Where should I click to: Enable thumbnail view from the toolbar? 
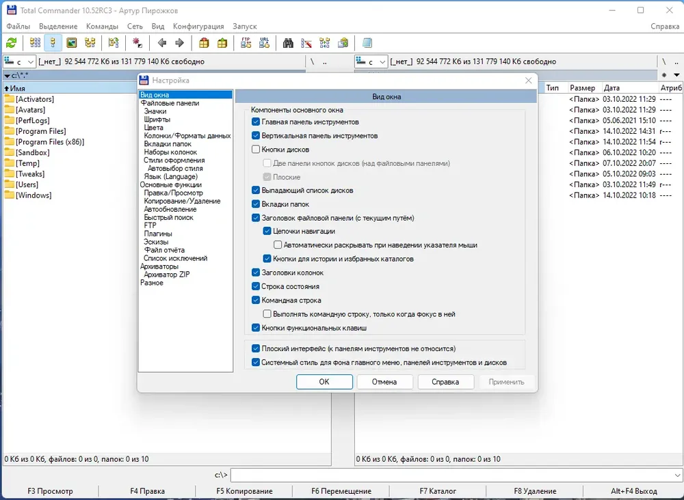(x=72, y=42)
